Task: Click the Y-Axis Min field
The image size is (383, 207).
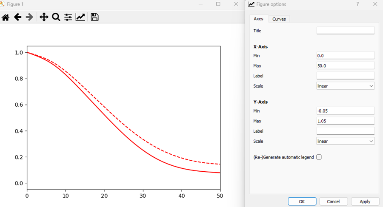Action: click(x=345, y=111)
